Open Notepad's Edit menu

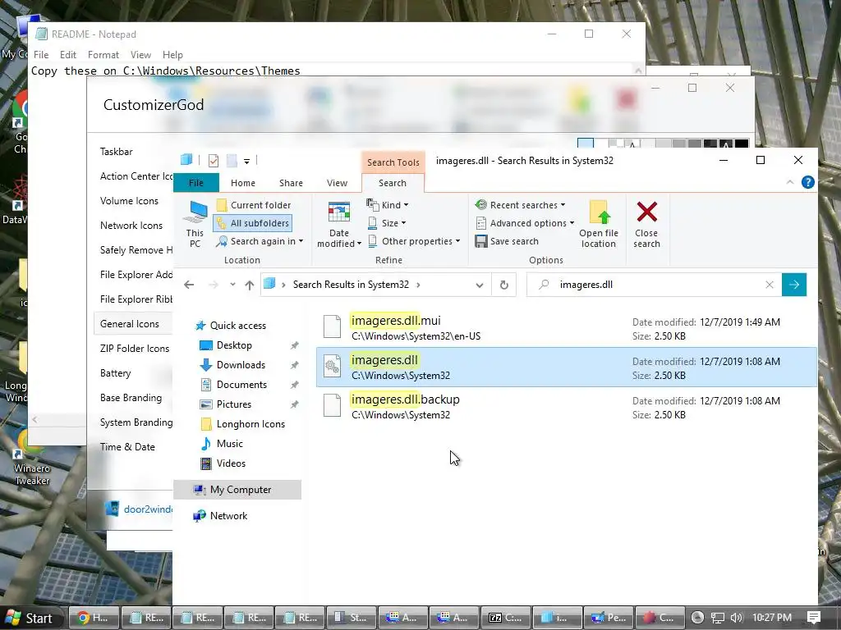(67, 55)
